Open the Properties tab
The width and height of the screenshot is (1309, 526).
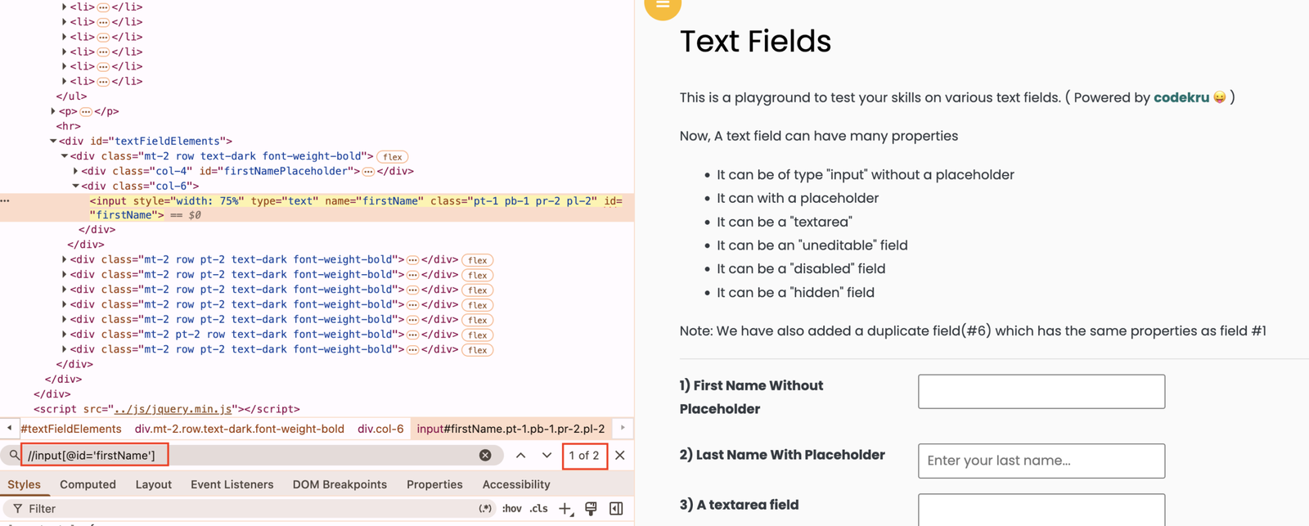point(434,484)
